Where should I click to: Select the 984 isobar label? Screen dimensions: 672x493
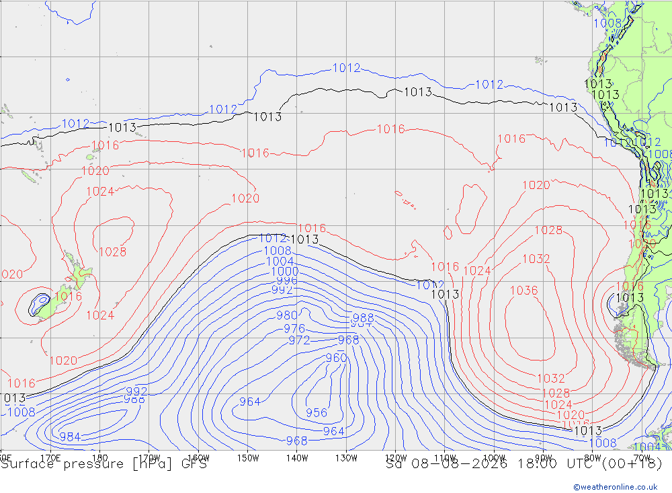point(70,437)
